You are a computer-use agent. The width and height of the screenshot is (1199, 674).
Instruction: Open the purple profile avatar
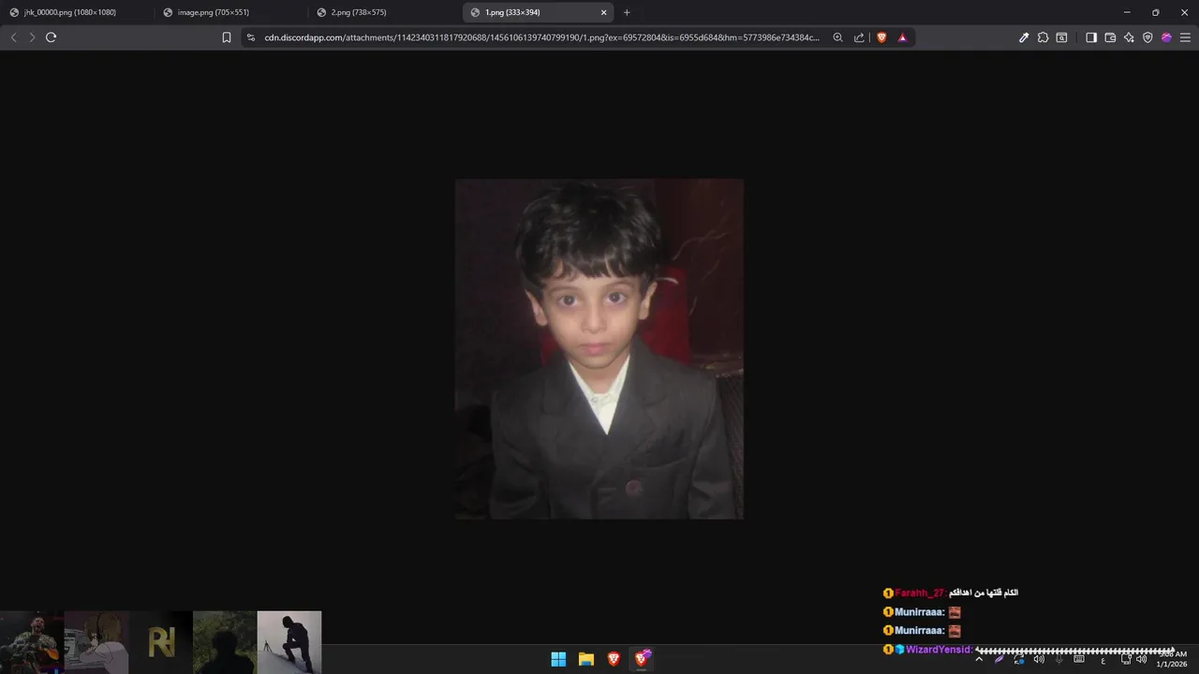click(1166, 37)
